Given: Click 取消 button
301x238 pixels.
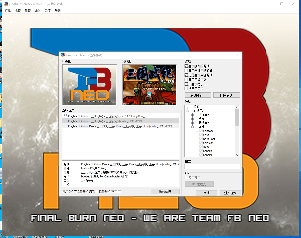Looking at the screenshot, I should (207, 193).
